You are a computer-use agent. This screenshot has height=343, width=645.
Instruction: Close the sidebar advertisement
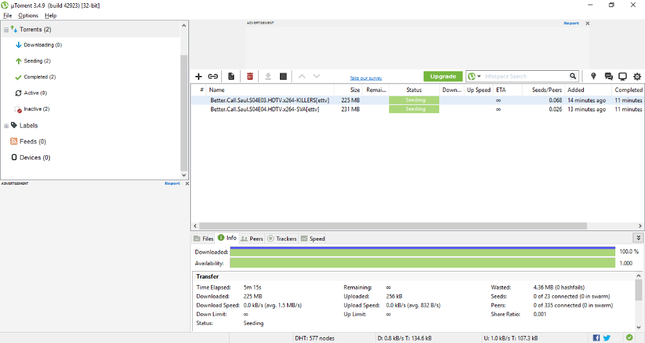(187, 183)
